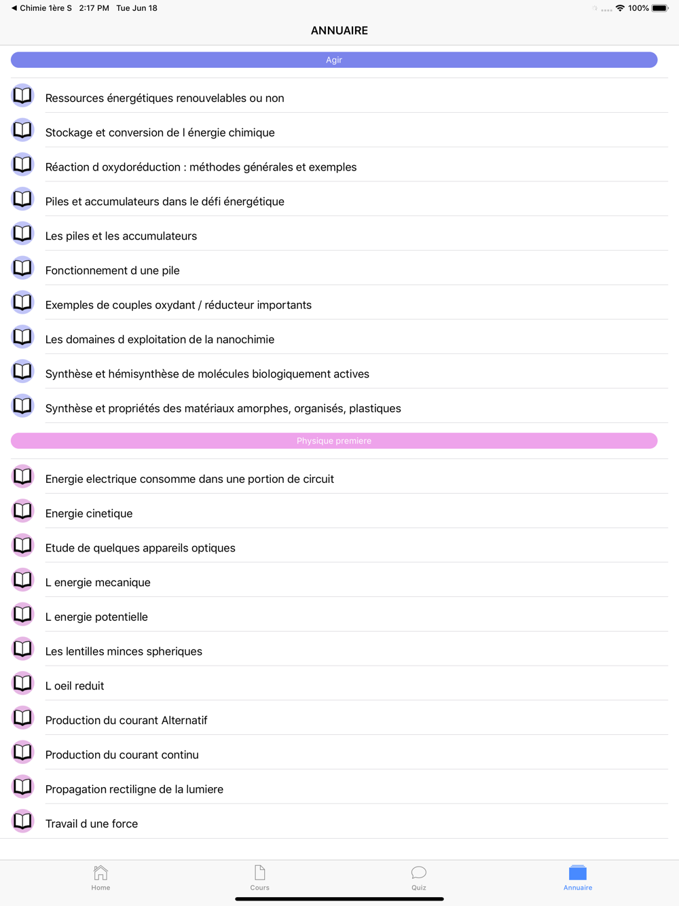Select the purple Agir section header
The height and width of the screenshot is (906, 679).
[x=334, y=60]
